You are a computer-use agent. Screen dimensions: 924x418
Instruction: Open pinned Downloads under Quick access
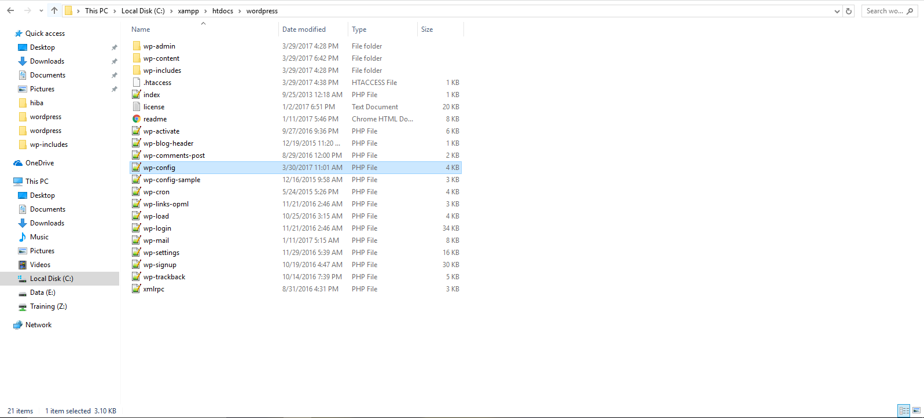[47, 61]
